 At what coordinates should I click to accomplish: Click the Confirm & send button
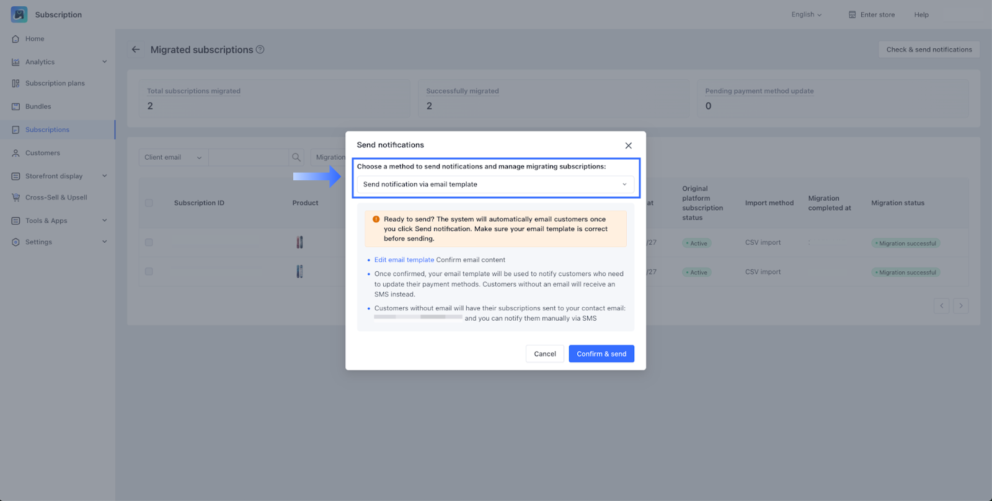click(601, 354)
